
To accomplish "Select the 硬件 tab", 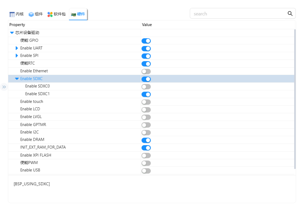I will click(x=78, y=14).
